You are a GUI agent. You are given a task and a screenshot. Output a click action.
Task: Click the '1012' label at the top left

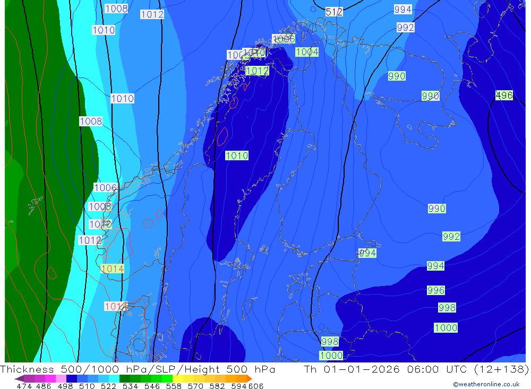[152, 14]
